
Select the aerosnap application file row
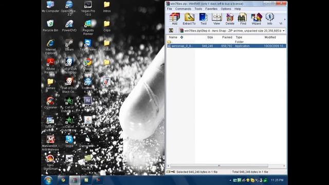226,46
